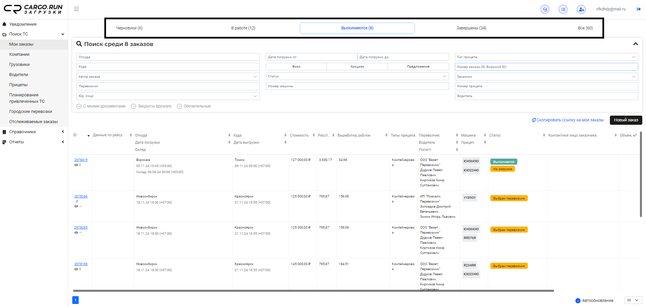Viewport: 646px width, 307px height.
Task: Open the Юр. лицо dropdown
Action: click(168, 96)
